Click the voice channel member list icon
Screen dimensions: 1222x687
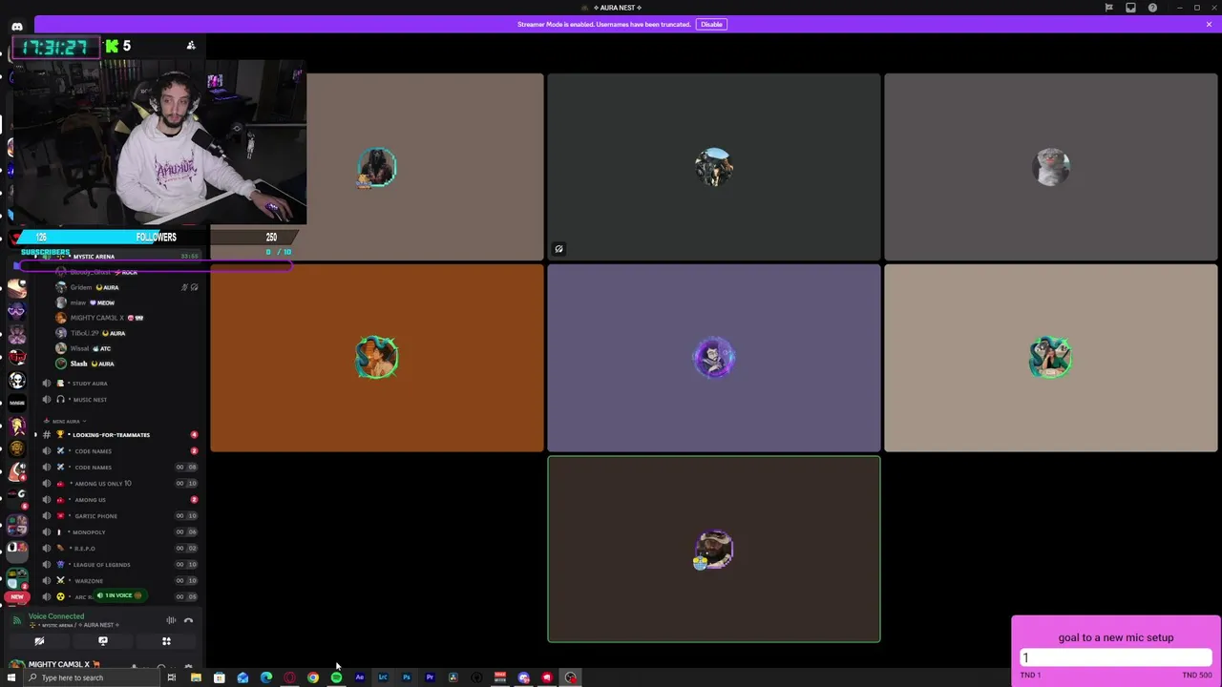point(191,46)
